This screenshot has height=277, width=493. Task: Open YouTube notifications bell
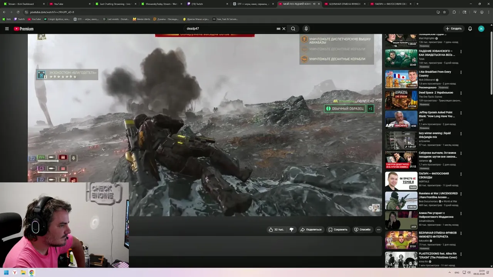click(470, 29)
